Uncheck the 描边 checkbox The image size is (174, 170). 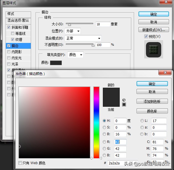9,46
